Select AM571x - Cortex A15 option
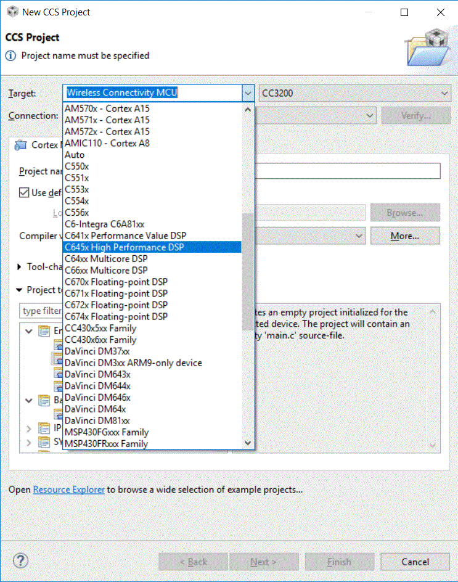This screenshot has height=582, width=458. (152, 120)
